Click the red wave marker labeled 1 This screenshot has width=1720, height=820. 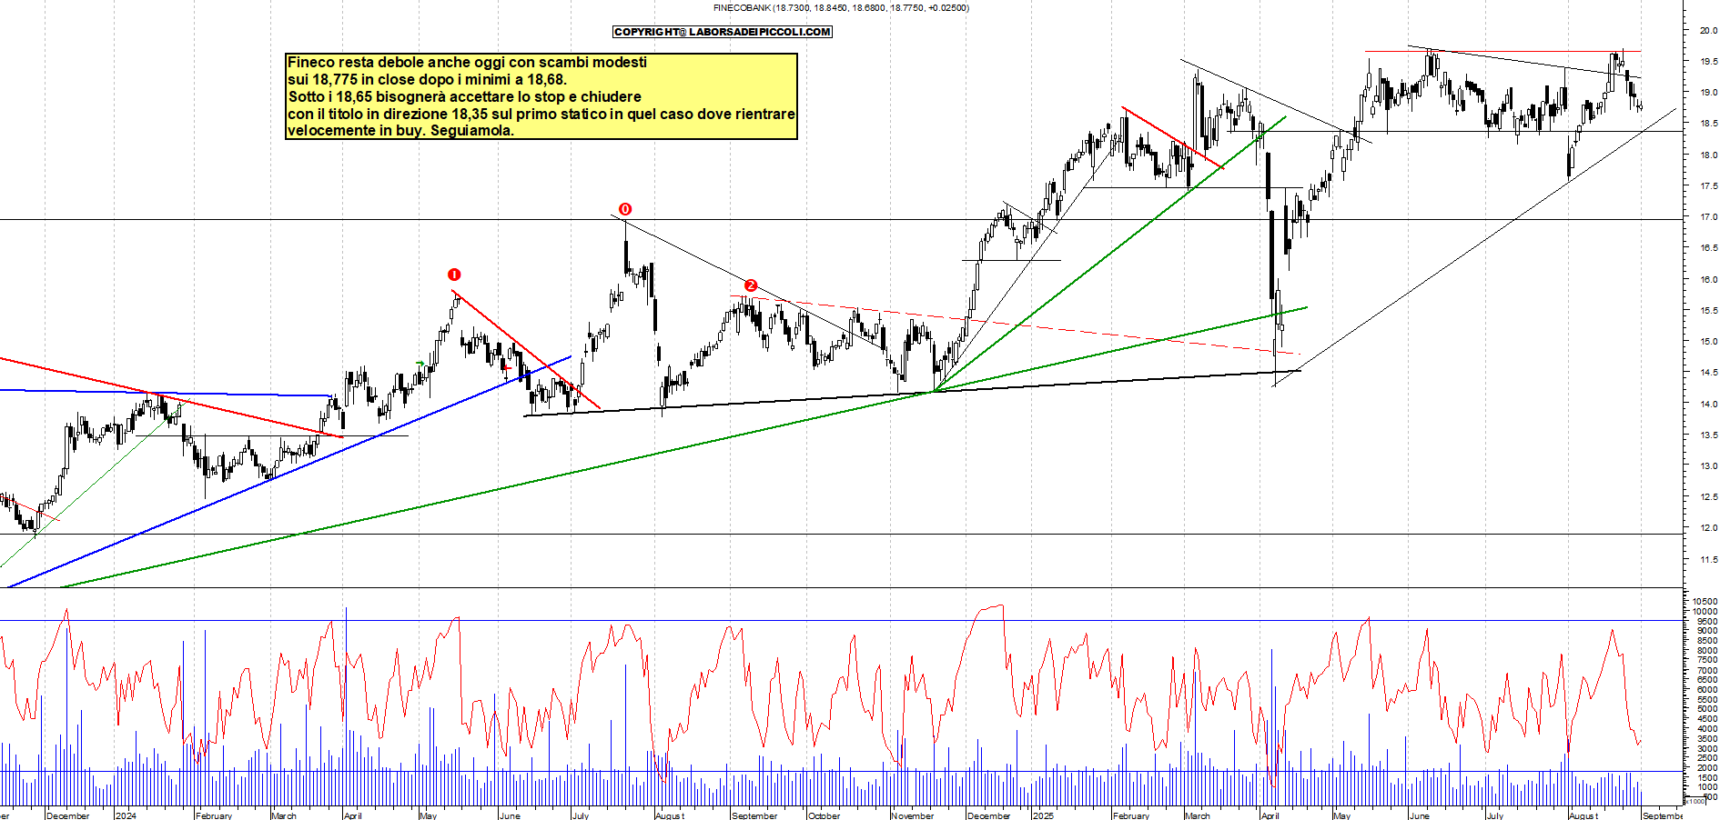pyautogui.click(x=454, y=275)
